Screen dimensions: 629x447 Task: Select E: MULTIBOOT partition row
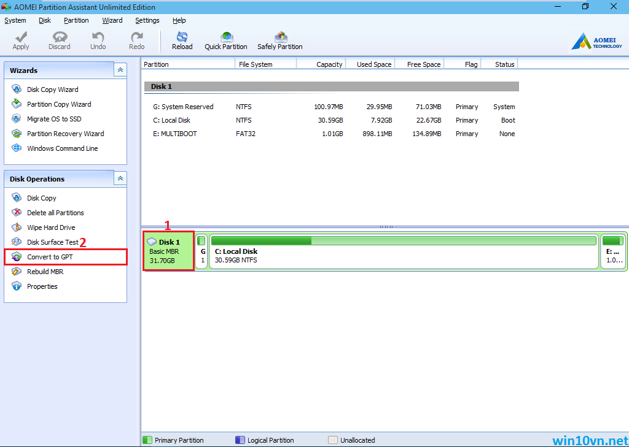click(332, 134)
